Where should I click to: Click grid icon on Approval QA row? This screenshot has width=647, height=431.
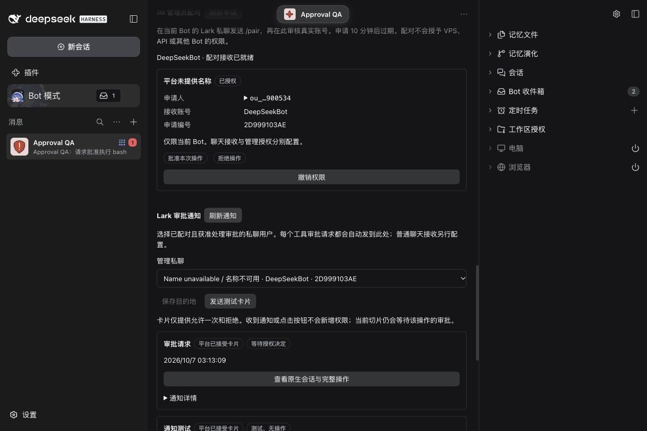(x=122, y=142)
